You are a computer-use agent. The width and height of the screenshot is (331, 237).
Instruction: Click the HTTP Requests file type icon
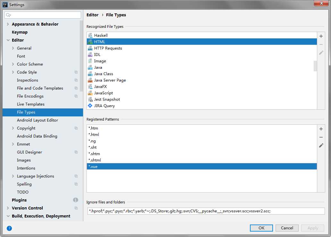click(x=90, y=48)
